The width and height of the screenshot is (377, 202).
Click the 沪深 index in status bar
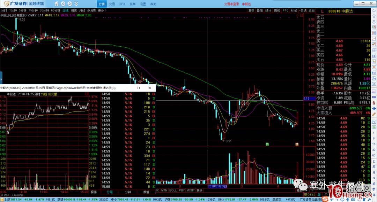click(x=191, y=199)
